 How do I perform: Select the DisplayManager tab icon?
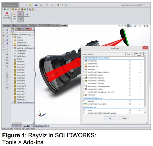point(27,29)
